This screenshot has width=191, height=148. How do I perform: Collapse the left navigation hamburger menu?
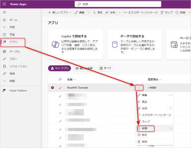click(4, 12)
